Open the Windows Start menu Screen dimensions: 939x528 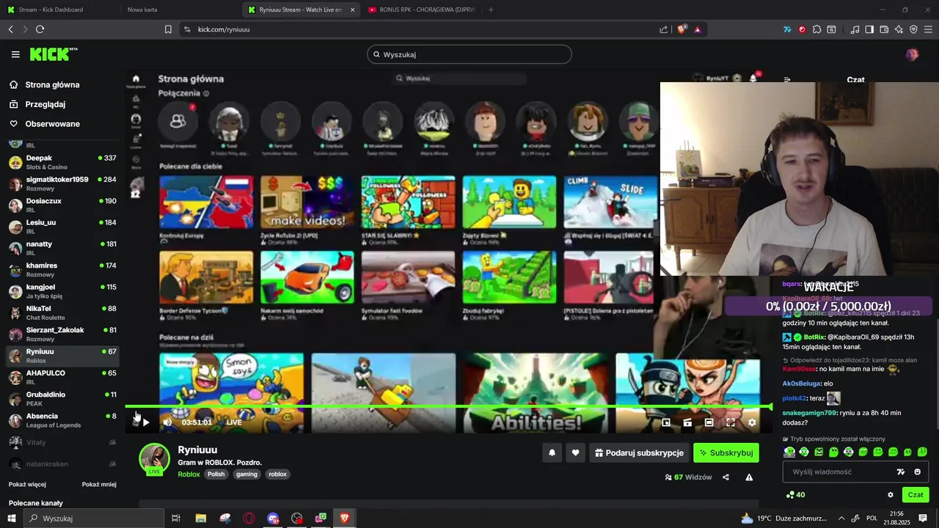(11, 518)
